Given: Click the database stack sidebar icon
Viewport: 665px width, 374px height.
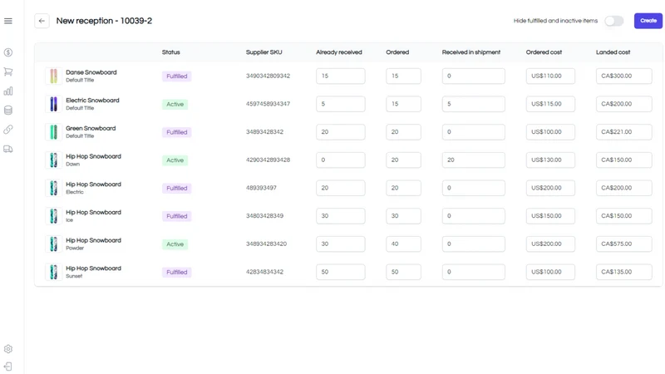Looking at the screenshot, I should [x=8, y=111].
